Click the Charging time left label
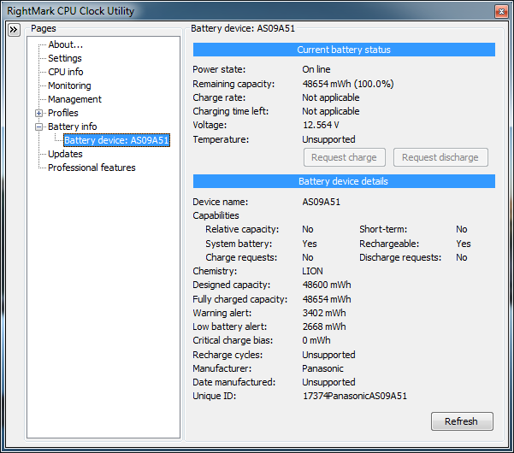This screenshot has width=514, height=453. tap(231, 112)
